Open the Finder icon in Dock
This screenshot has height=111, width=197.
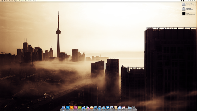[64, 108]
